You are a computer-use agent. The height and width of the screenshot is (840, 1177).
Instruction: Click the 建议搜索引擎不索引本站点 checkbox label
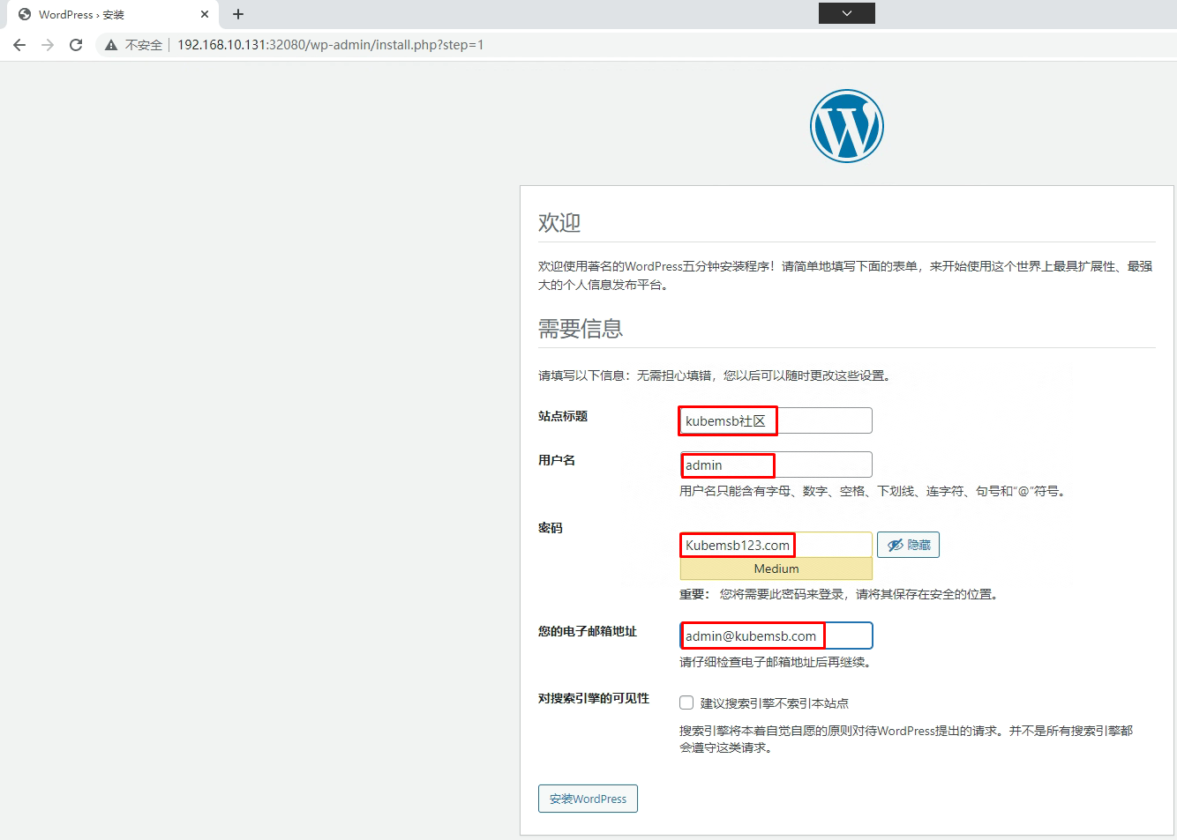775,703
